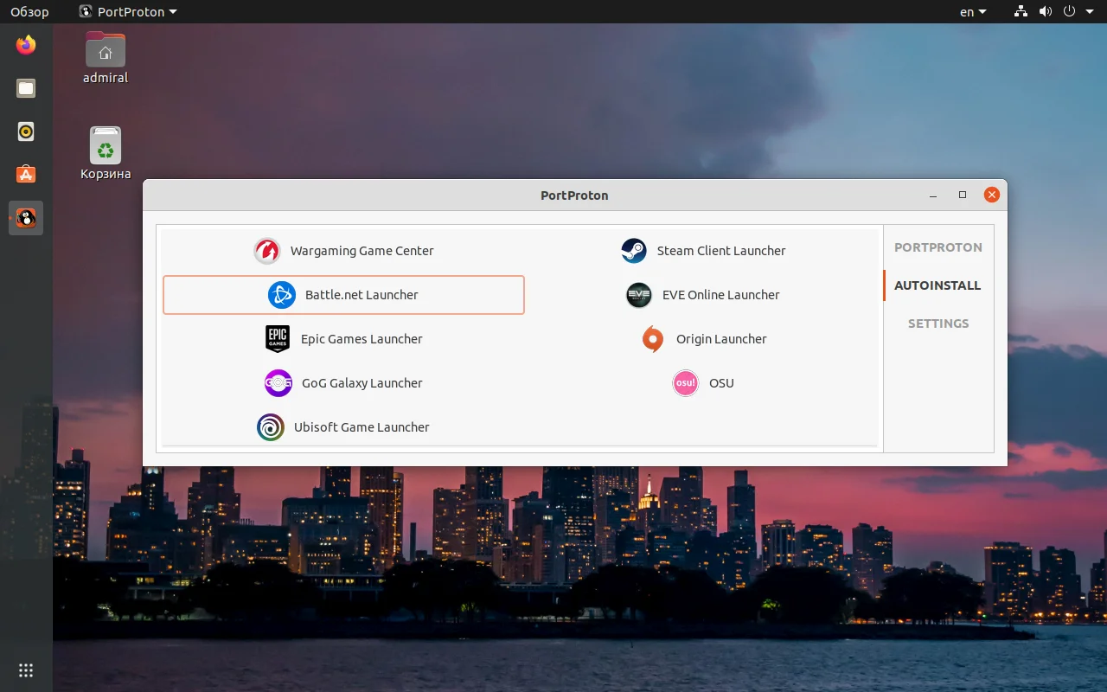Minimize the PortProton window
Screen dimensions: 1107x692
pyautogui.click(x=933, y=195)
